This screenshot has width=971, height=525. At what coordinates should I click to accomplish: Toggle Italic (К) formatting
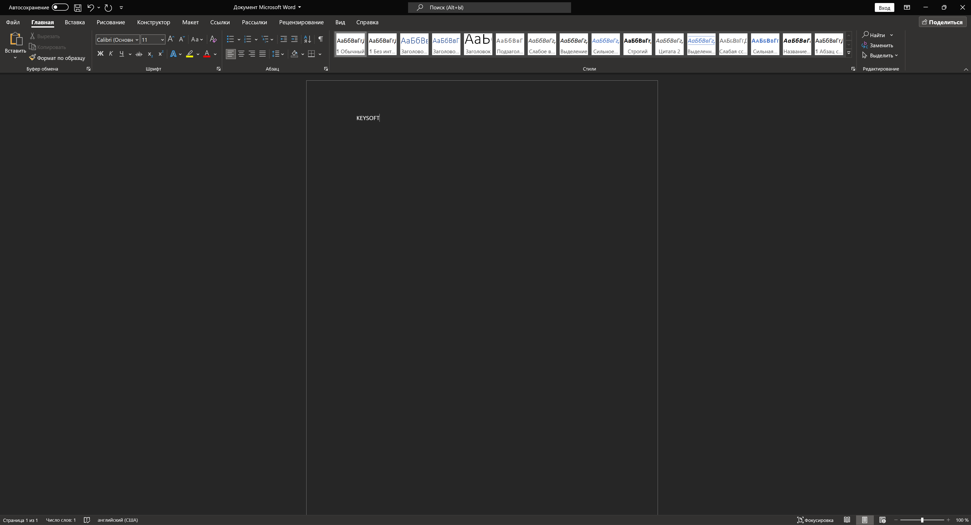(x=111, y=54)
